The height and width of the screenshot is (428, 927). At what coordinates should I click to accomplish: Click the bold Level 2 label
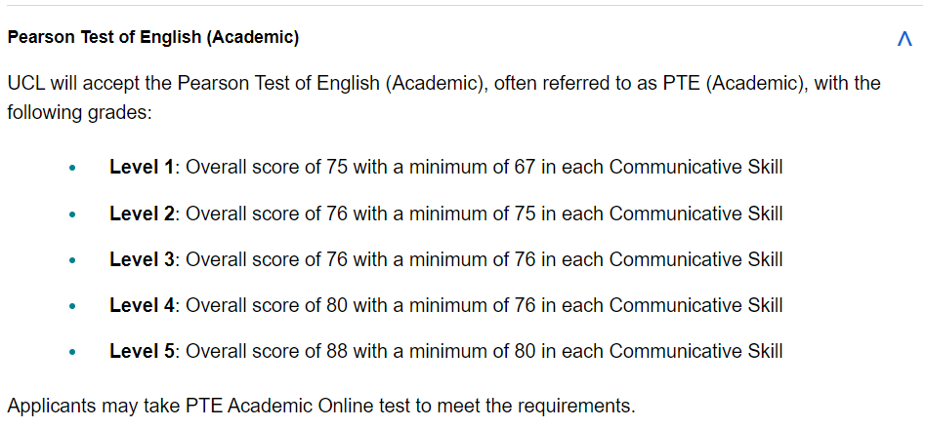[x=142, y=214]
